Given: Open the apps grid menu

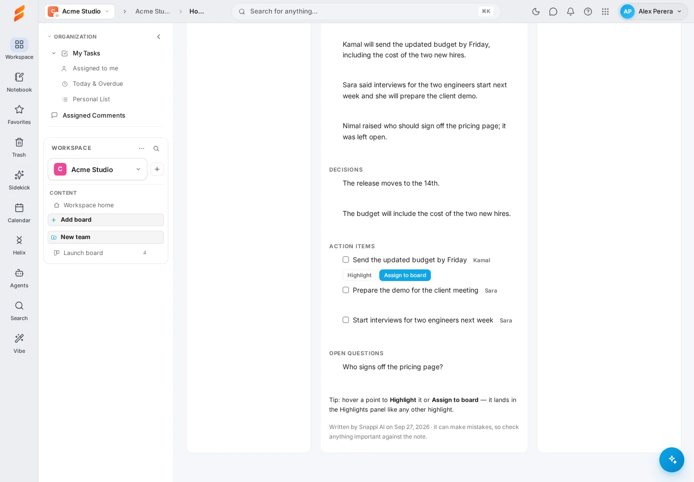Looking at the screenshot, I should 605,12.
